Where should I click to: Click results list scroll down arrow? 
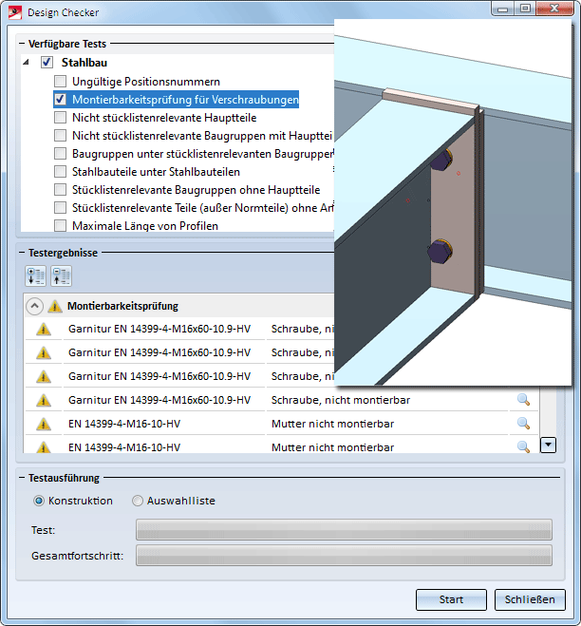tap(548, 445)
